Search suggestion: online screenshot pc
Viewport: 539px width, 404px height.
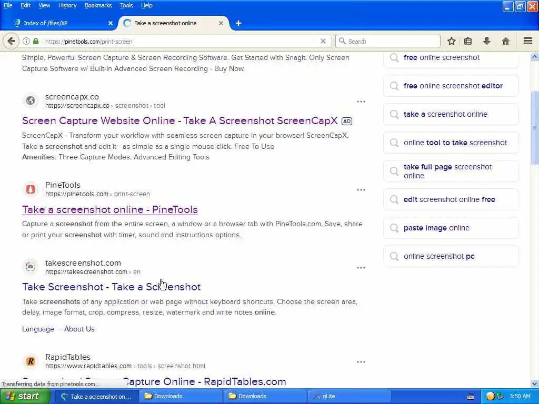click(x=451, y=256)
